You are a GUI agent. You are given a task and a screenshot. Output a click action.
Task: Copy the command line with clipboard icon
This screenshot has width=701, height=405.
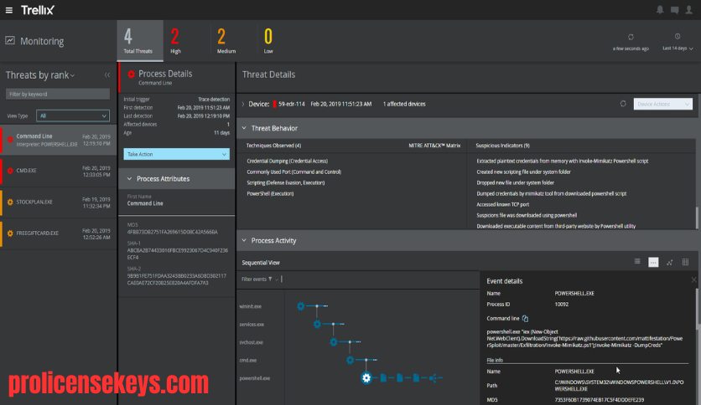(525, 319)
